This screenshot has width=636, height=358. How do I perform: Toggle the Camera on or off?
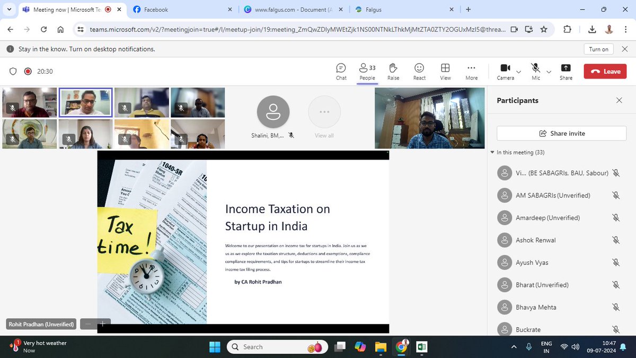pos(505,72)
